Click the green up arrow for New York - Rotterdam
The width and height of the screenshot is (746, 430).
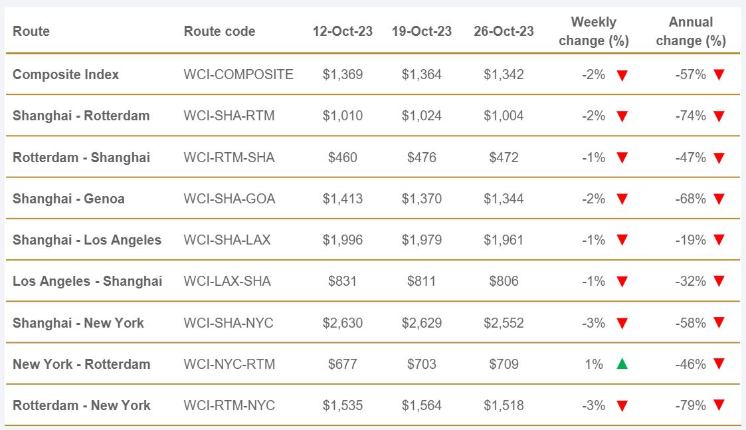pyautogui.click(x=622, y=364)
